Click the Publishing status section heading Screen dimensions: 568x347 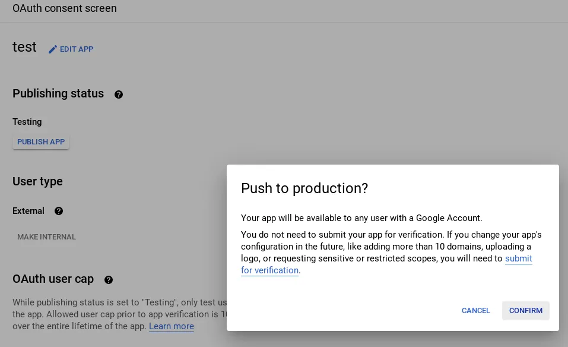(x=58, y=94)
